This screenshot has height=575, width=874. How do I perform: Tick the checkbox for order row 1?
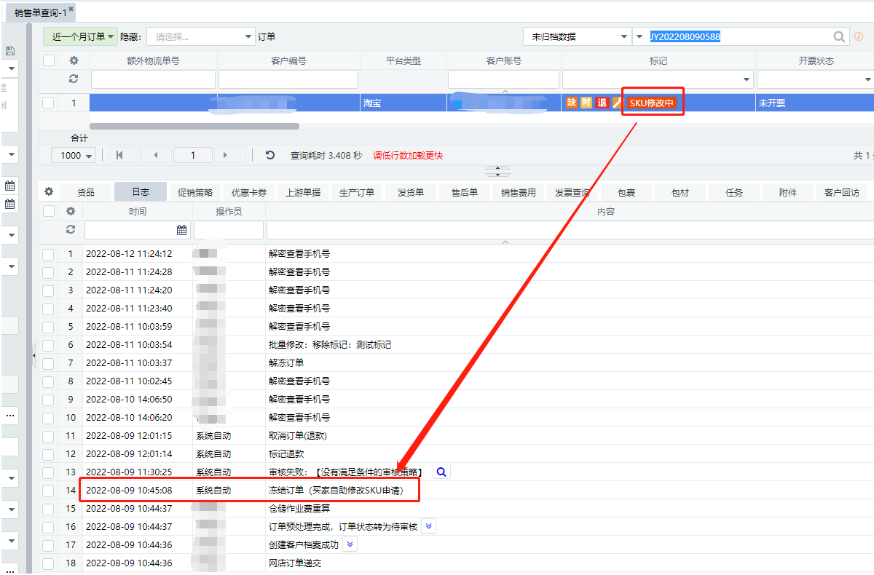coord(48,103)
